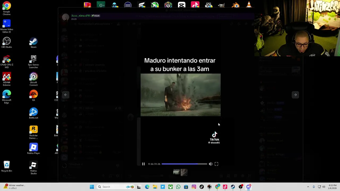This screenshot has width=340, height=191.
Task: Click the Xxxx_nimuxPR username
Action: pos(80,16)
